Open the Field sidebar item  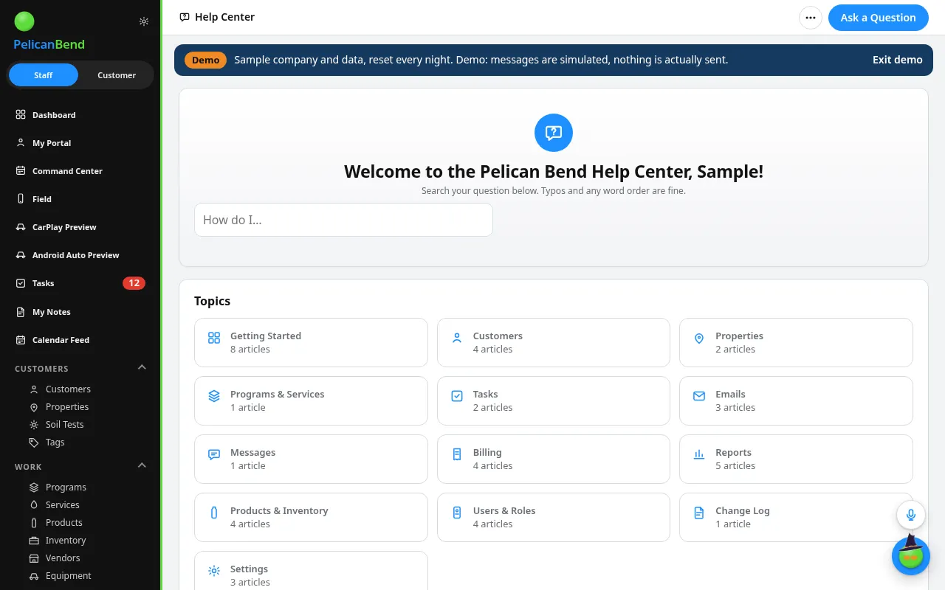click(80, 199)
